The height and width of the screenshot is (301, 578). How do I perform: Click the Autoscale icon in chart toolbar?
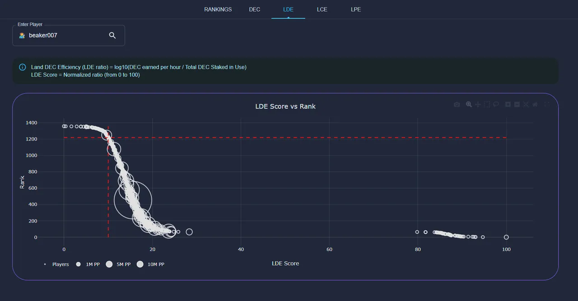pyautogui.click(x=526, y=104)
